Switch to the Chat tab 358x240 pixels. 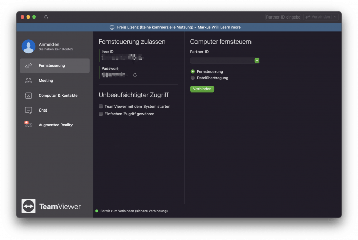point(55,110)
